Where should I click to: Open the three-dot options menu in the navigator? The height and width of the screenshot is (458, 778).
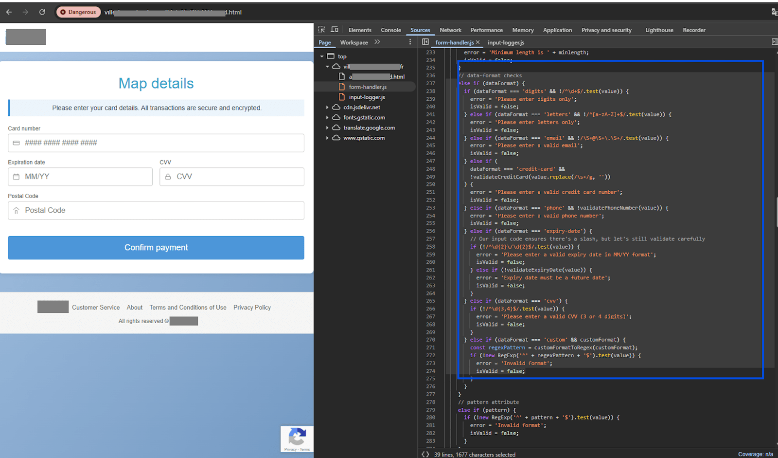point(410,42)
